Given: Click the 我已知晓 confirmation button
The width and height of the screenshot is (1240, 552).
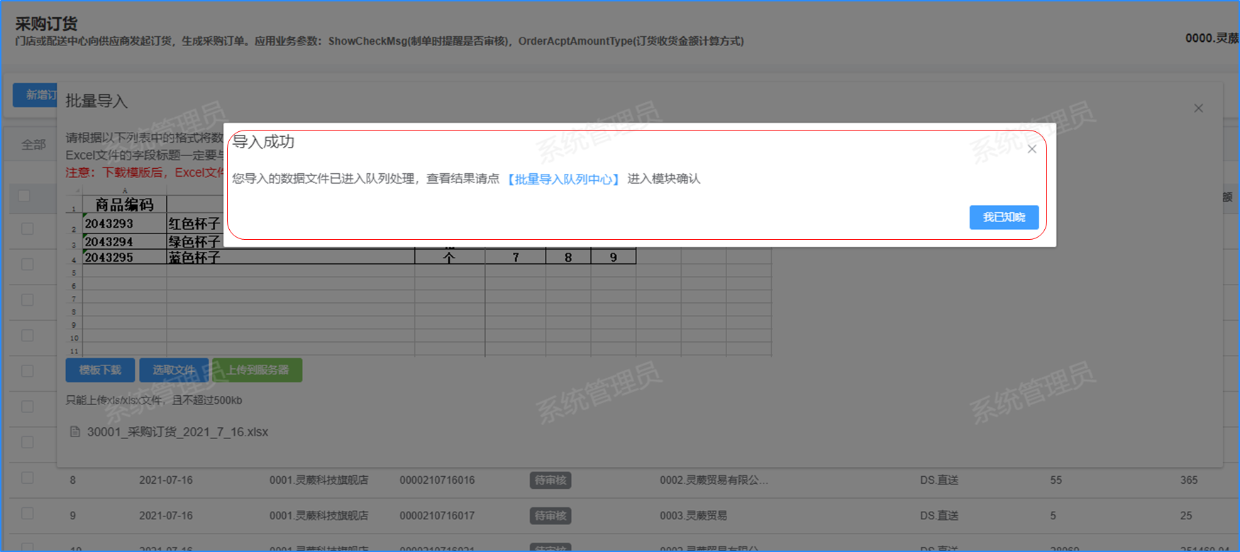Looking at the screenshot, I should (x=1004, y=217).
